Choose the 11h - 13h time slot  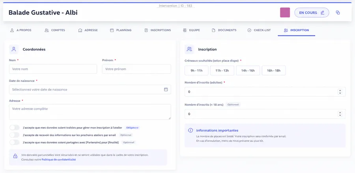[222, 71]
